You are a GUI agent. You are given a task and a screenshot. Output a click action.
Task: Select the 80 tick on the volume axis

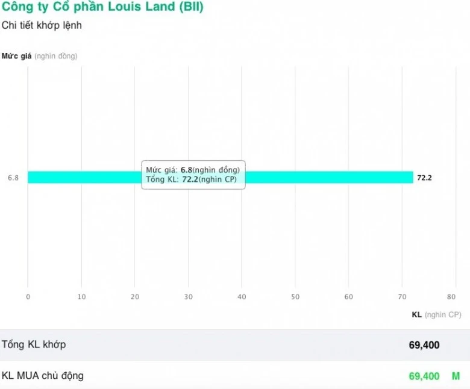click(451, 296)
